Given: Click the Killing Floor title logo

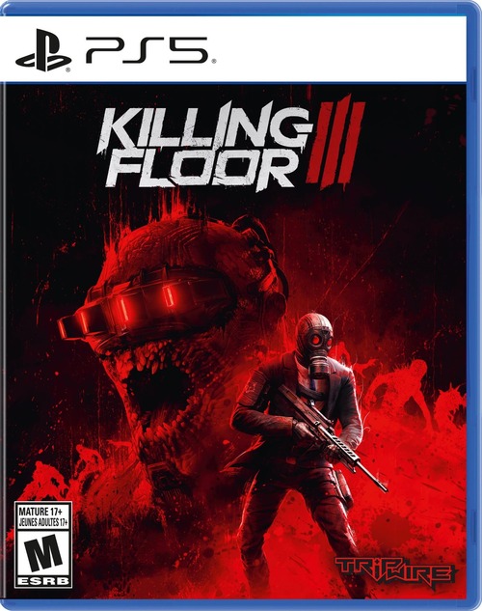Looking at the screenshot, I should pos(230,143).
